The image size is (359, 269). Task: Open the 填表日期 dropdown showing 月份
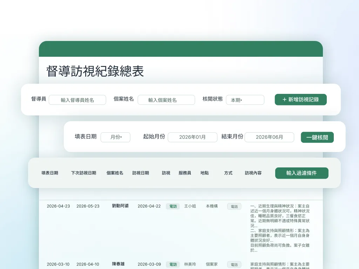pyautogui.click(x=115, y=137)
